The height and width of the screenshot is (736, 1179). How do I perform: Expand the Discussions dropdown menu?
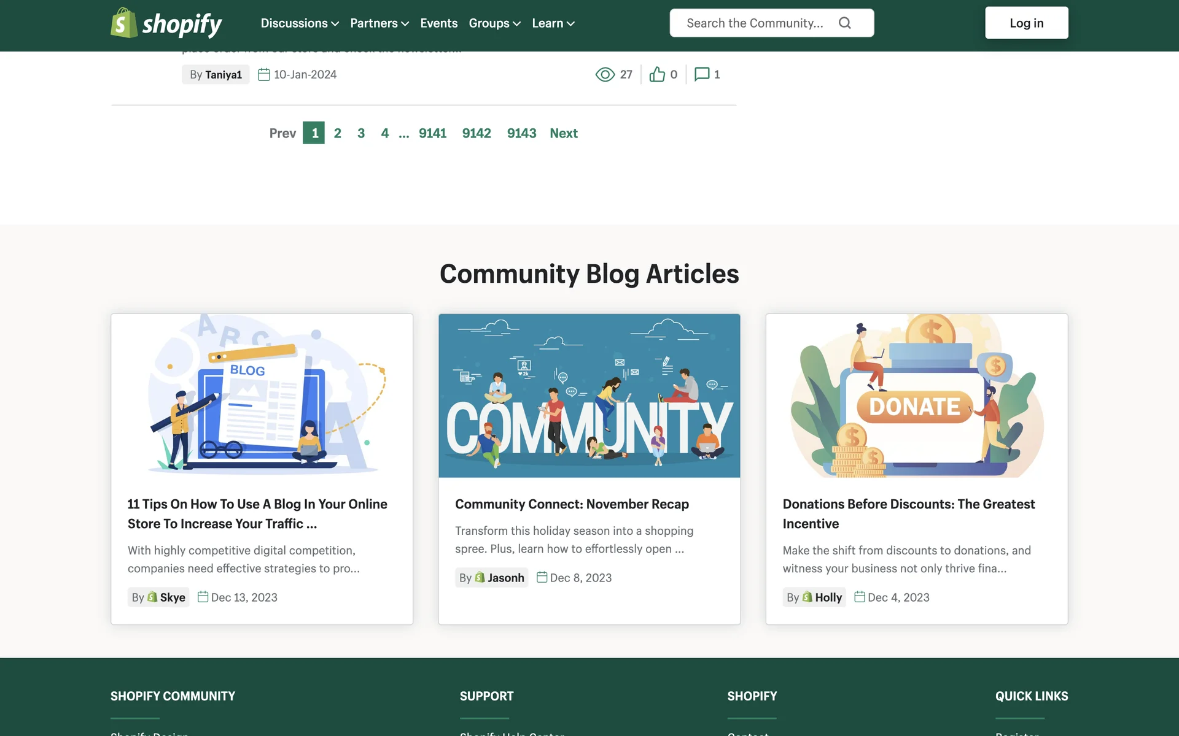click(300, 23)
